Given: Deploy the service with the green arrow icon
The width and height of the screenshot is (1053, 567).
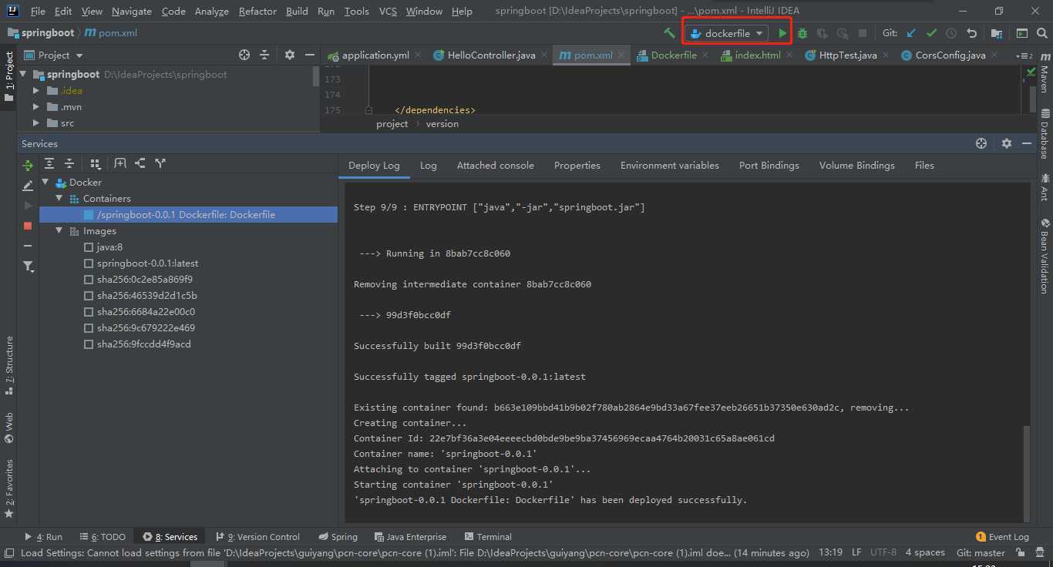Looking at the screenshot, I should pyautogui.click(x=28, y=165).
